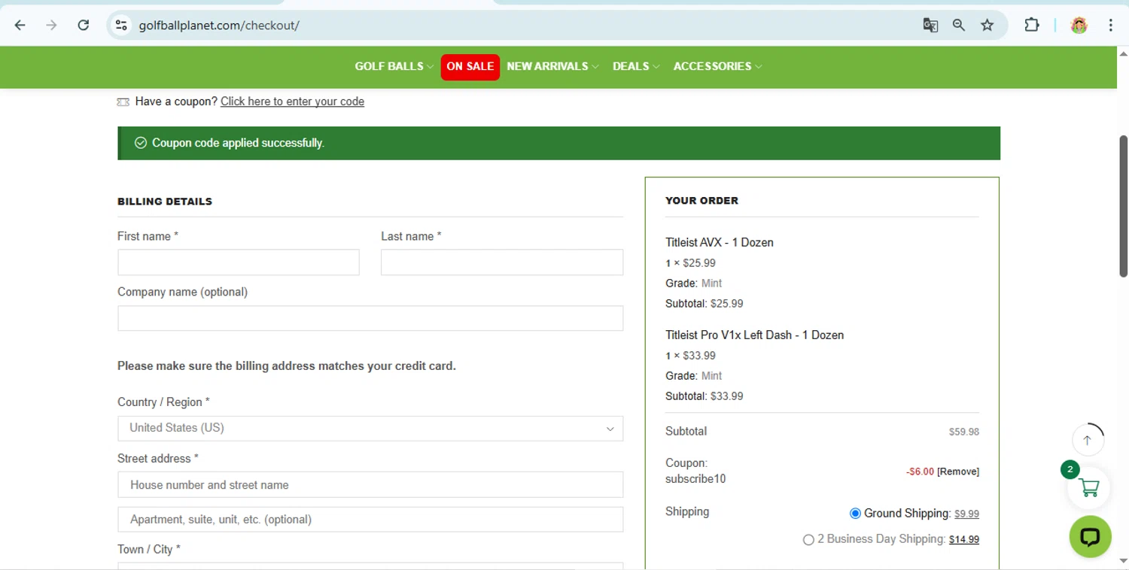
Task: Open Chrome three-dot menu
Action: pyautogui.click(x=1111, y=25)
